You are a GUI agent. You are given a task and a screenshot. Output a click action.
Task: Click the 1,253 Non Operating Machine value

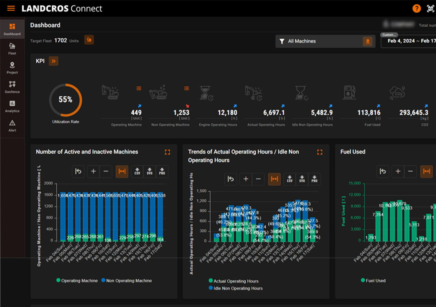click(x=181, y=112)
